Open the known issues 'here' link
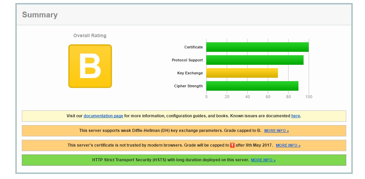The width and height of the screenshot is (365, 179). 295,116
